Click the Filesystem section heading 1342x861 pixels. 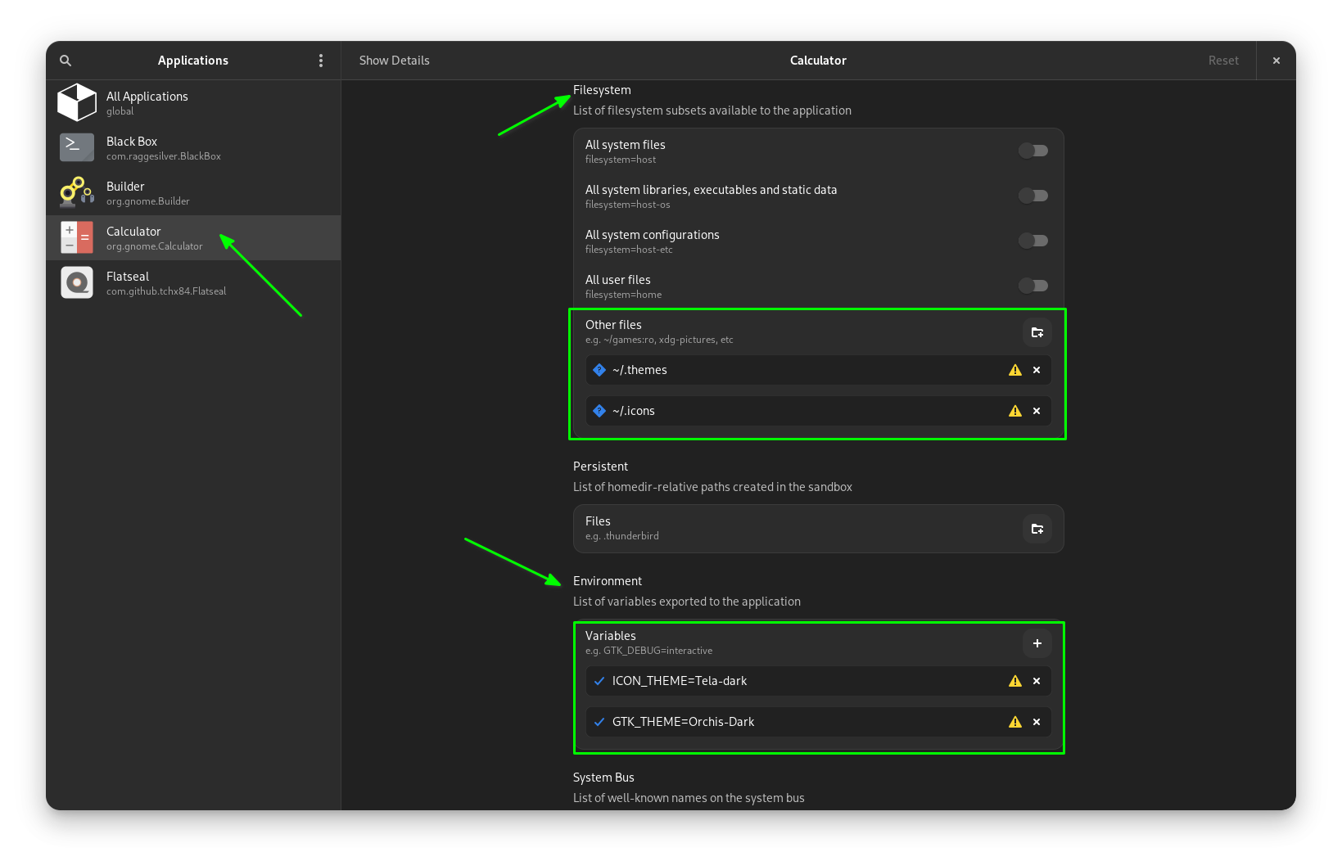point(602,90)
